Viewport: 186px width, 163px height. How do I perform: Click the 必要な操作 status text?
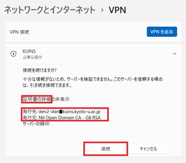pyautogui.click(x=32, y=57)
